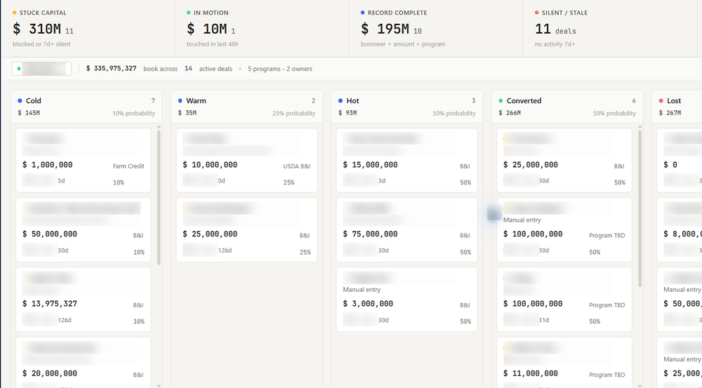Click the Converted column scroll-up arrow
The width and height of the screenshot is (702, 388).
pyautogui.click(x=640, y=127)
